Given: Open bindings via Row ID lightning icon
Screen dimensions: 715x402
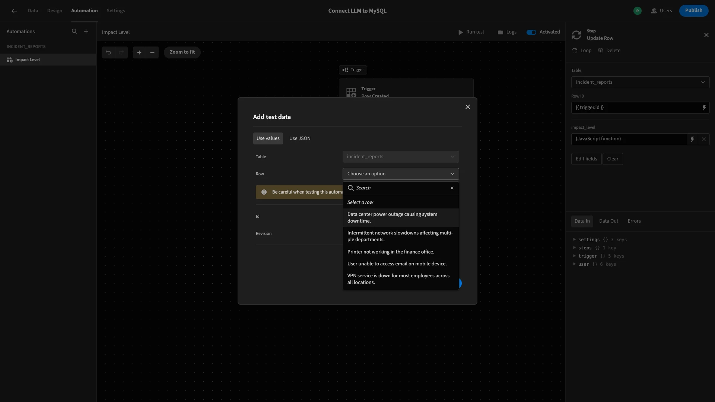Looking at the screenshot, I should click(x=704, y=108).
